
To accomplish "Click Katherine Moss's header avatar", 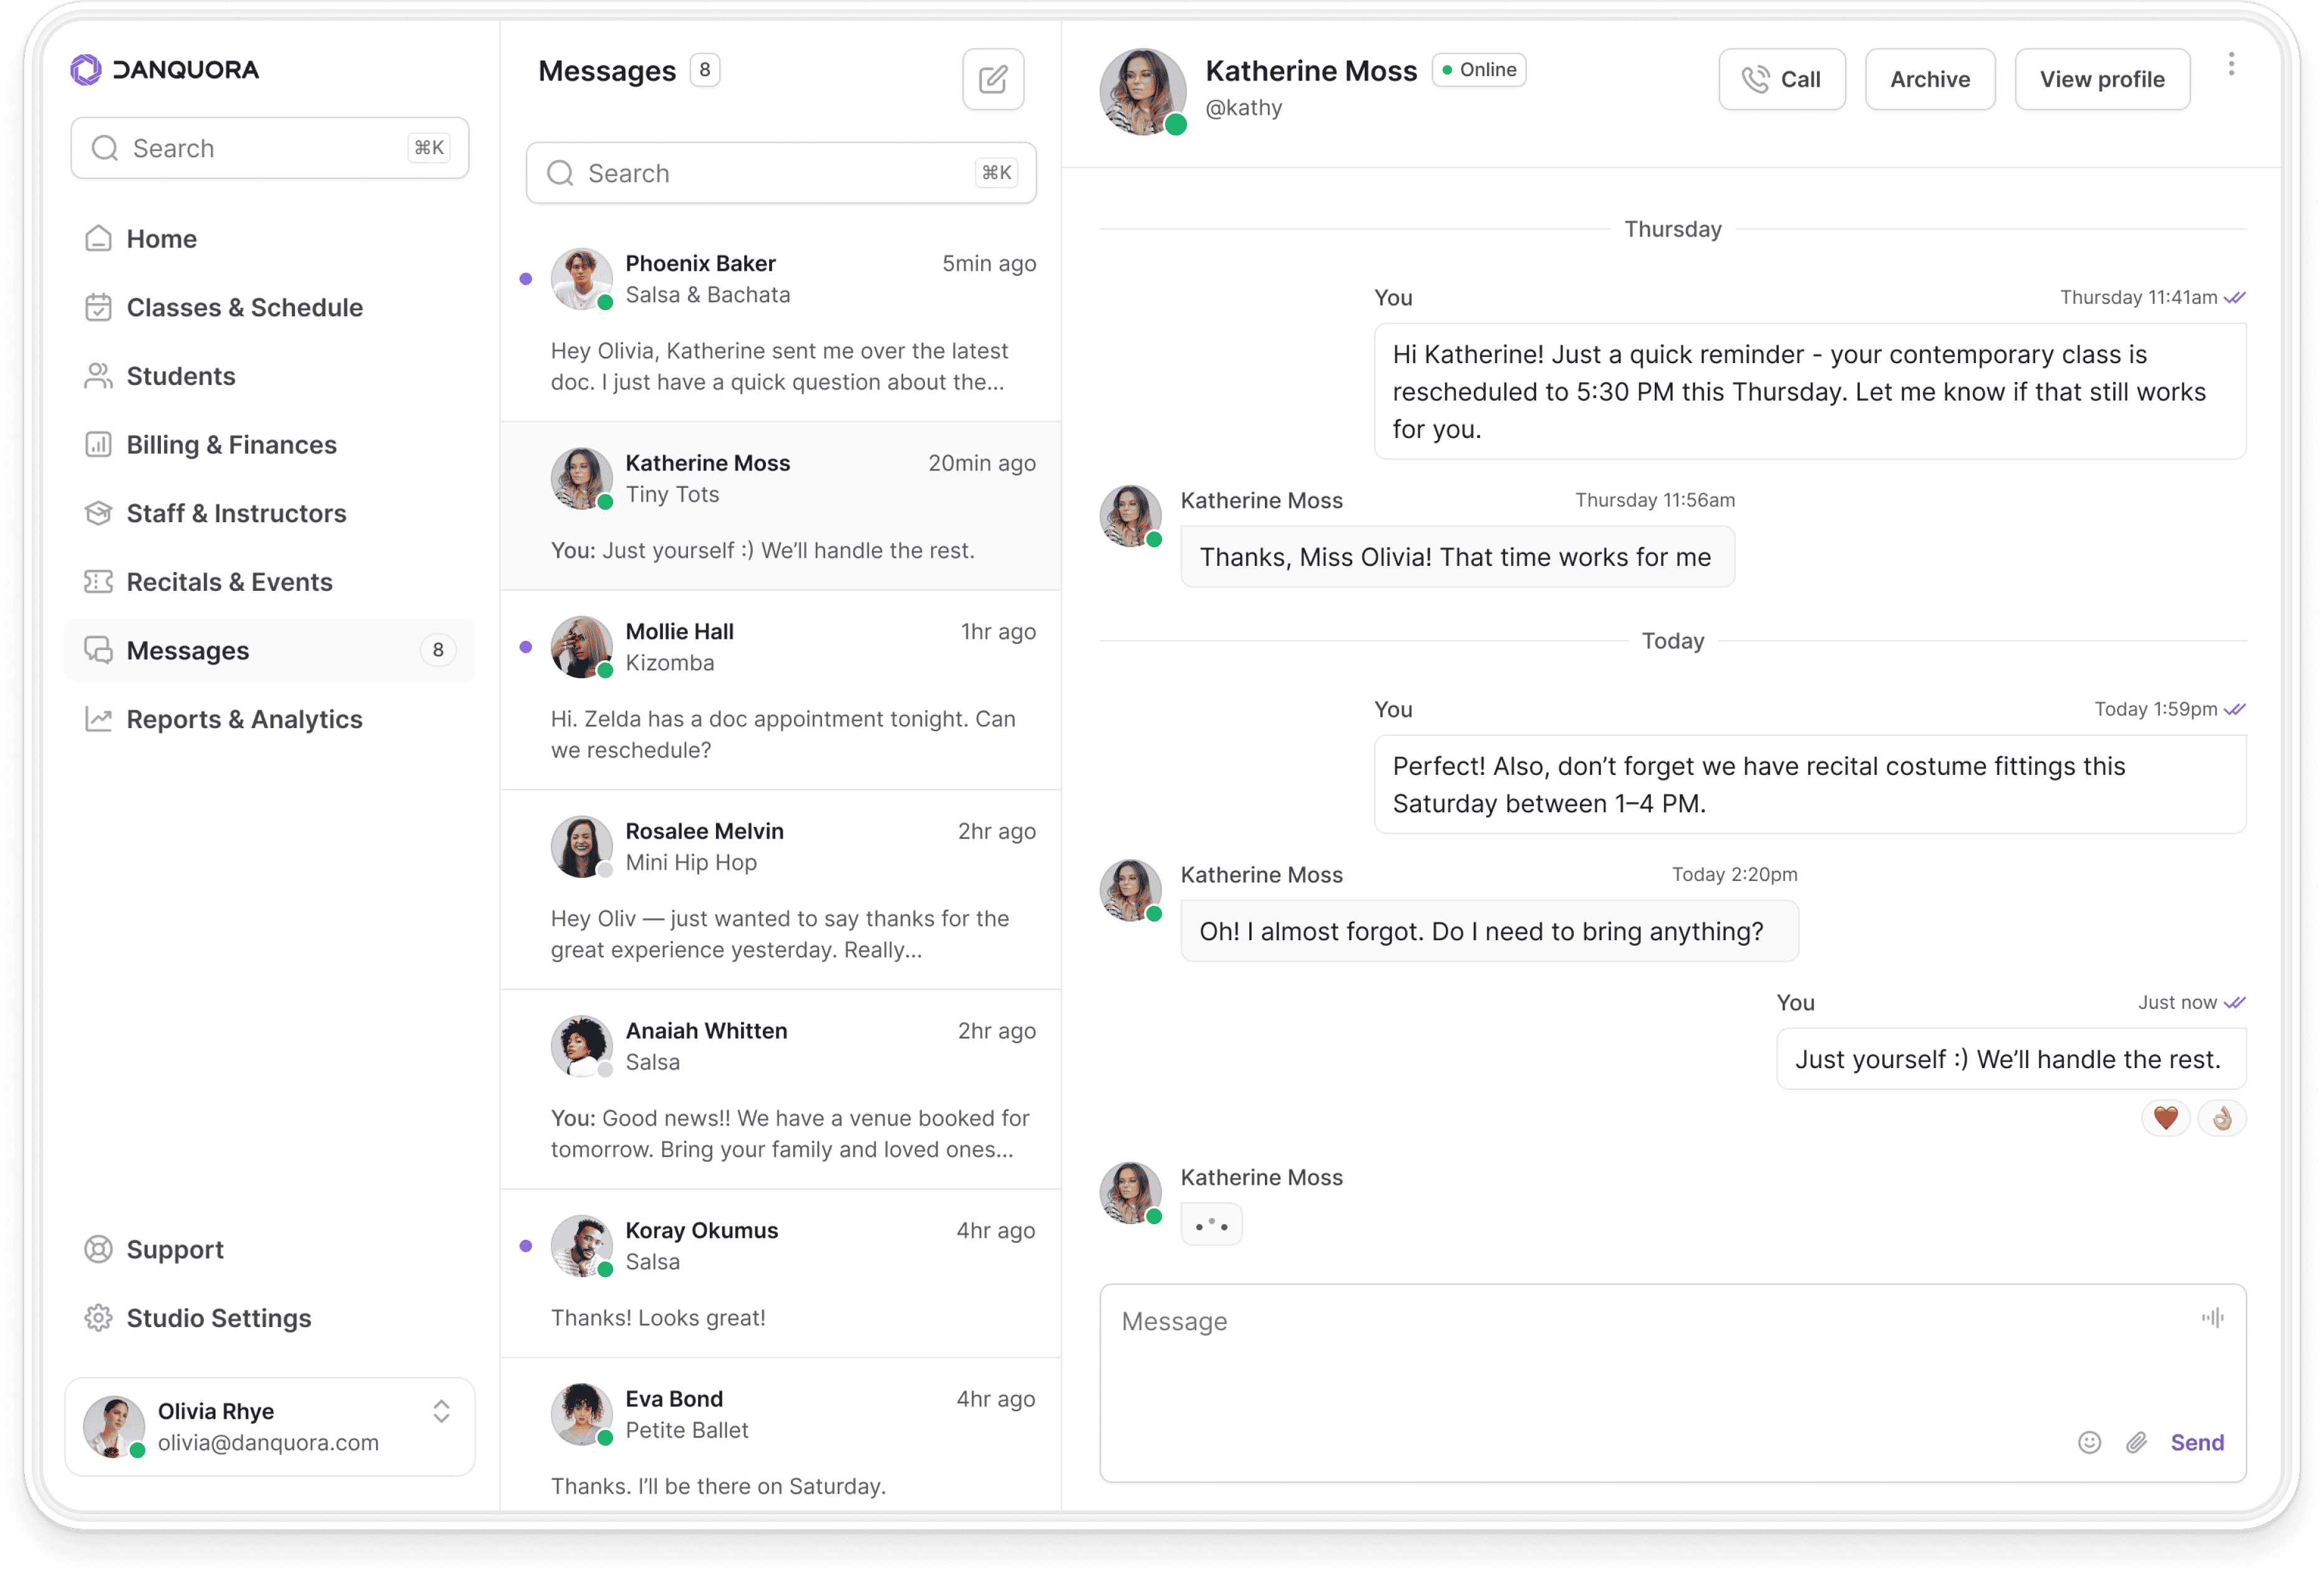I will pyautogui.click(x=1142, y=91).
